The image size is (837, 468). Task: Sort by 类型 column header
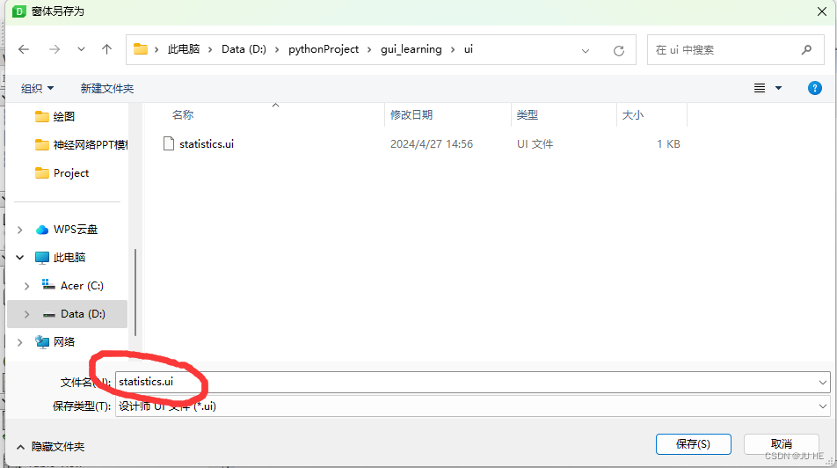pos(528,115)
